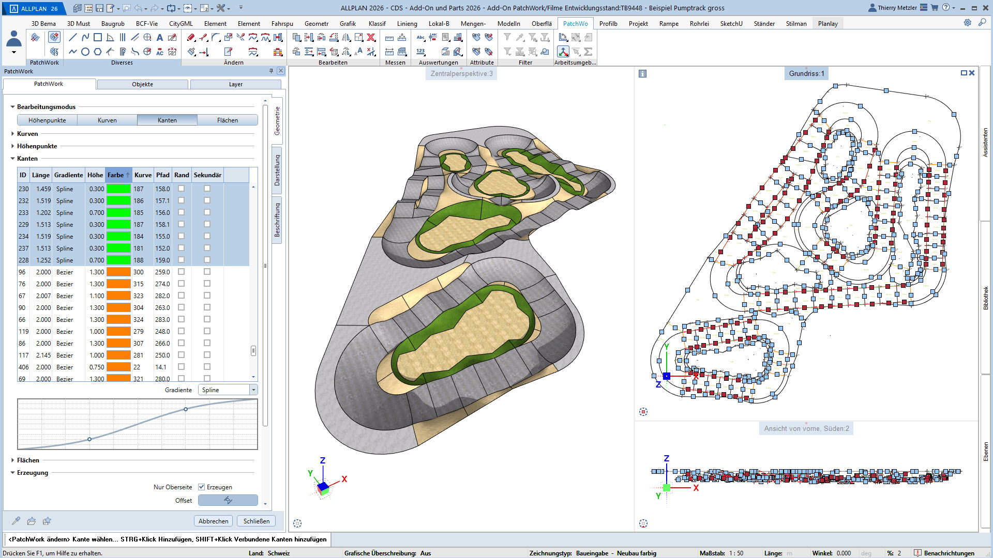Open the CityGML ribbon tab
This screenshot has height=558, width=993.
(x=180, y=24)
